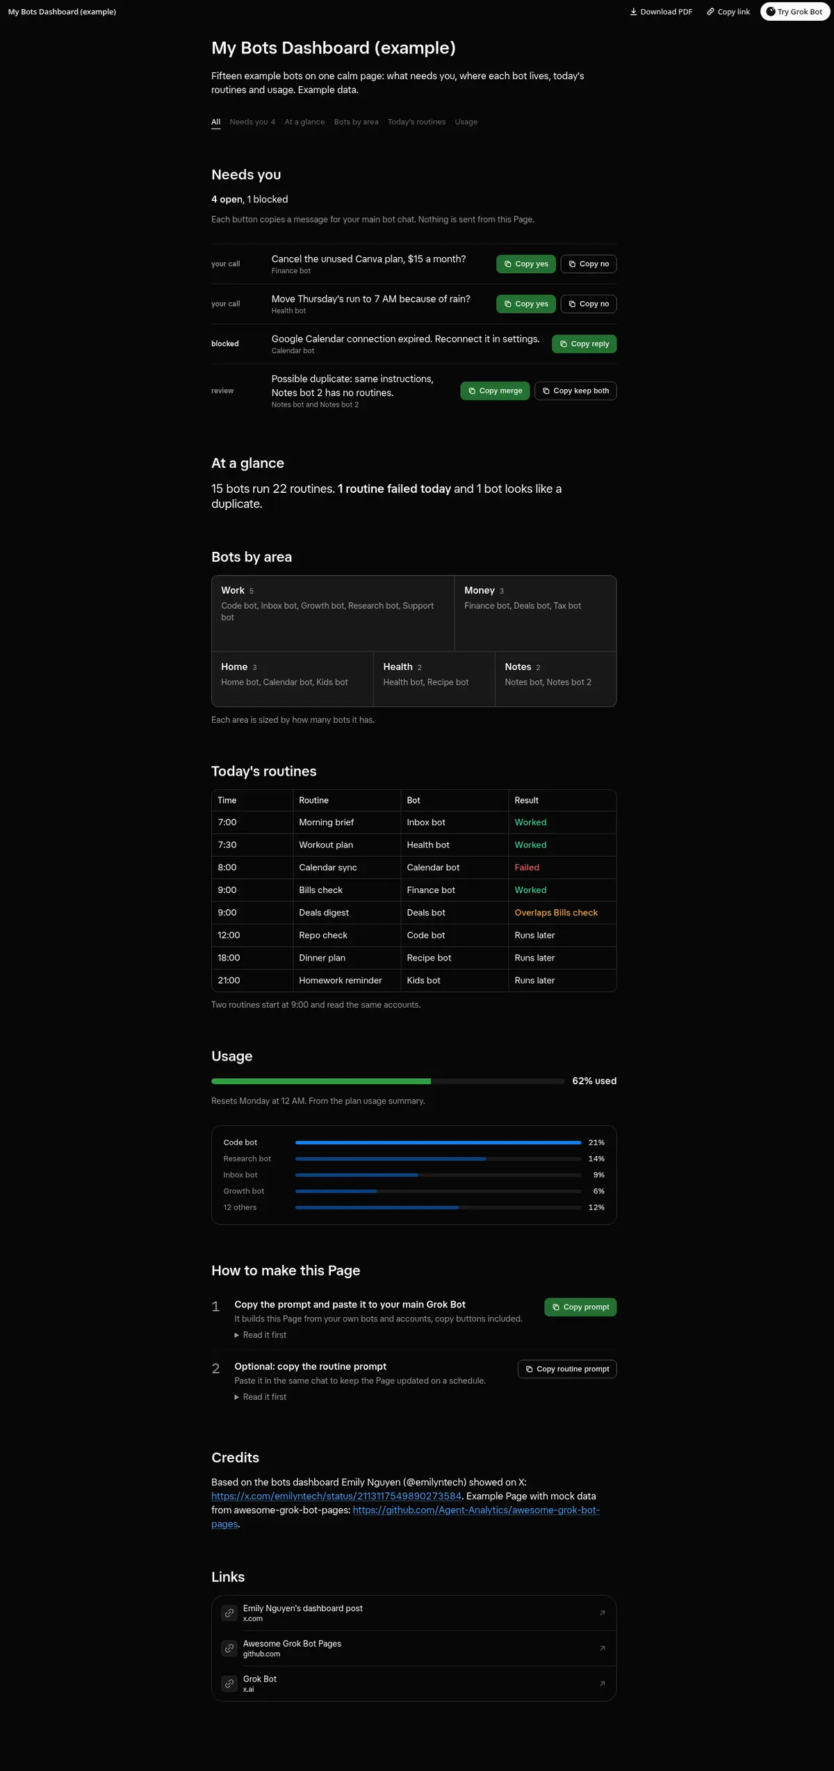The image size is (834, 1771).
Task: Click the Notes area tile
Action: click(555, 679)
